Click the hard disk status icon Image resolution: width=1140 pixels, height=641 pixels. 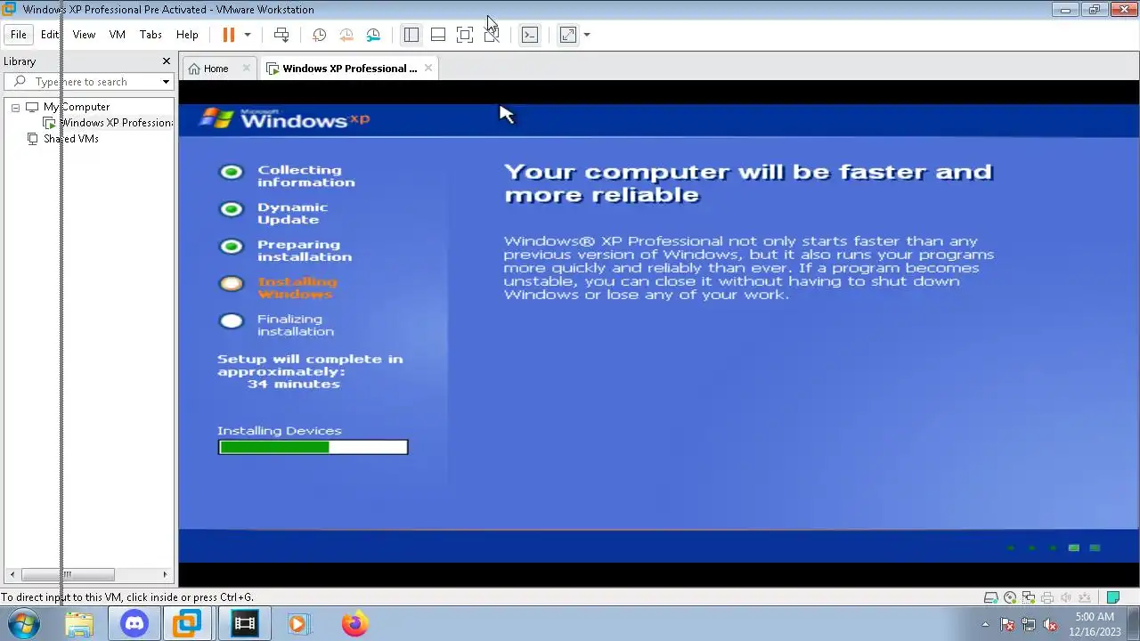tap(990, 598)
